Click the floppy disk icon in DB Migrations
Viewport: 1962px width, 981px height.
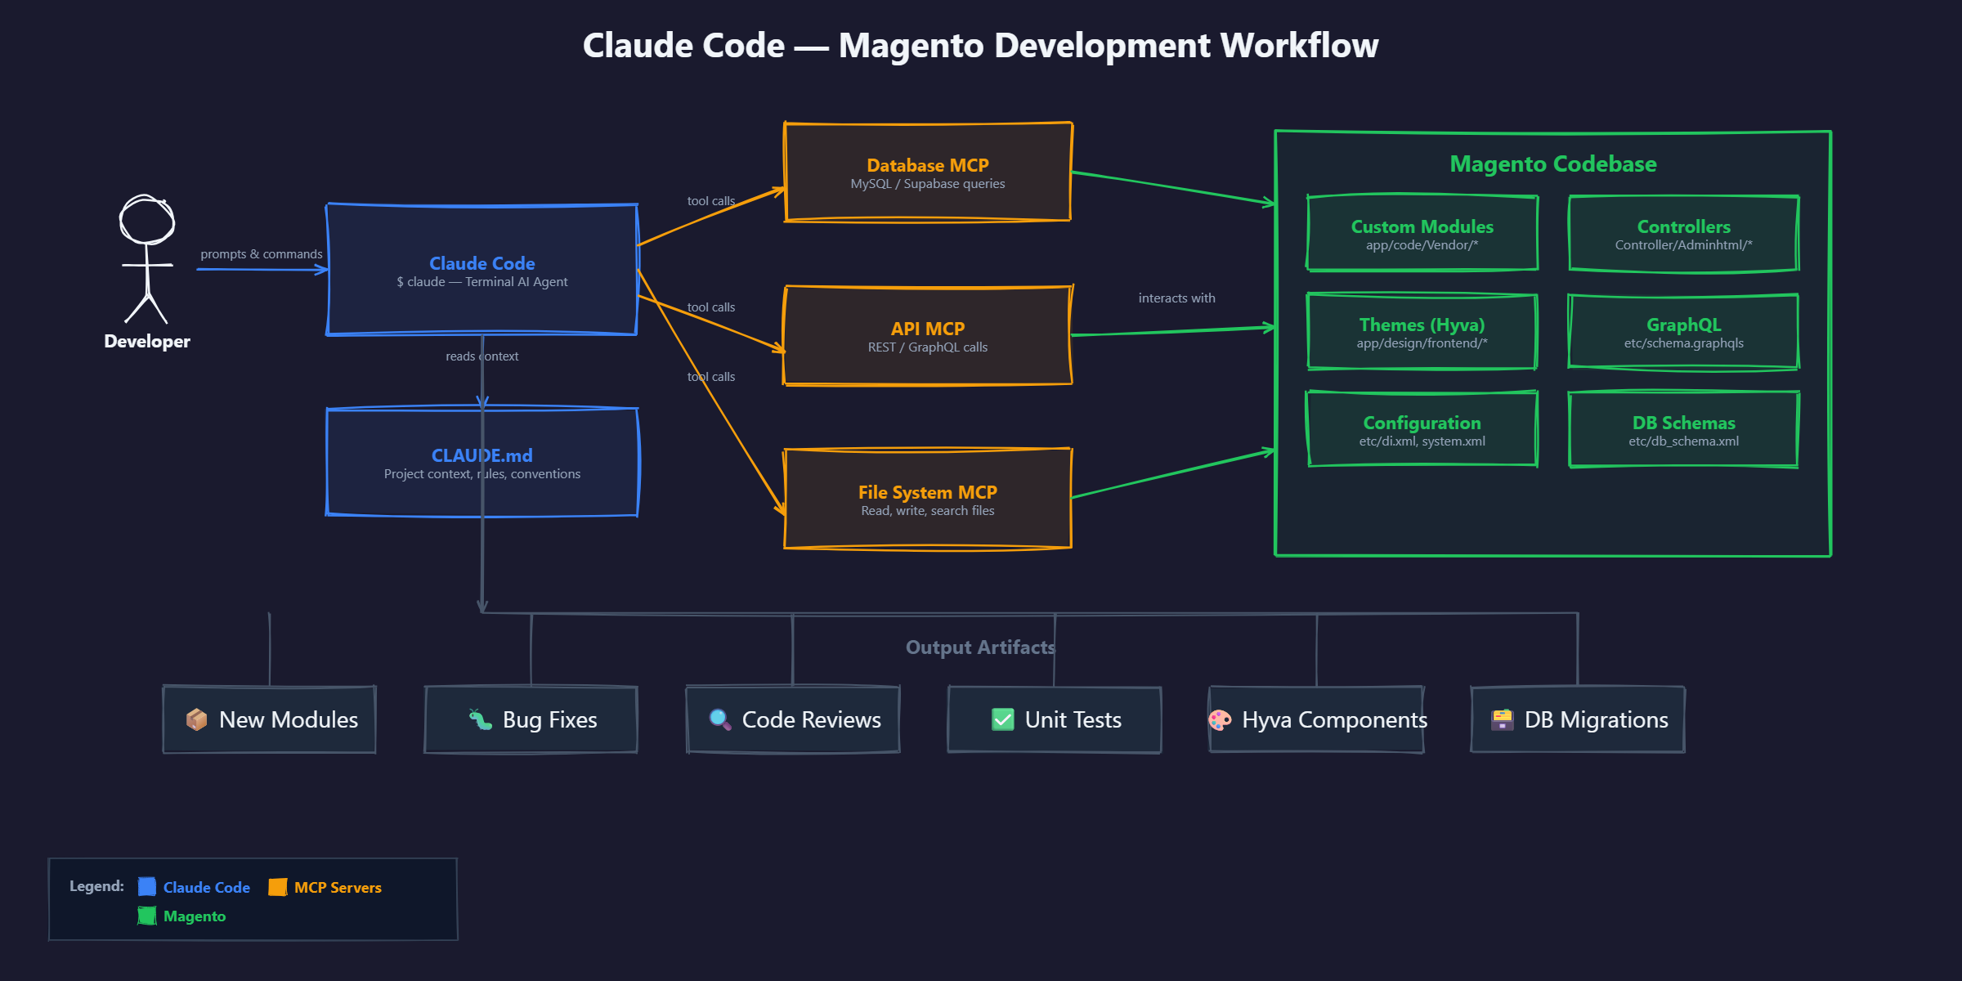coord(1502,719)
